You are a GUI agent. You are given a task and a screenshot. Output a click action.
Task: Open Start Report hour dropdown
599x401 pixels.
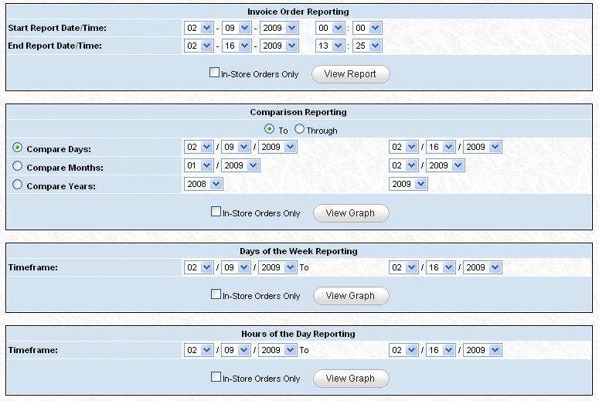click(x=330, y=28)
